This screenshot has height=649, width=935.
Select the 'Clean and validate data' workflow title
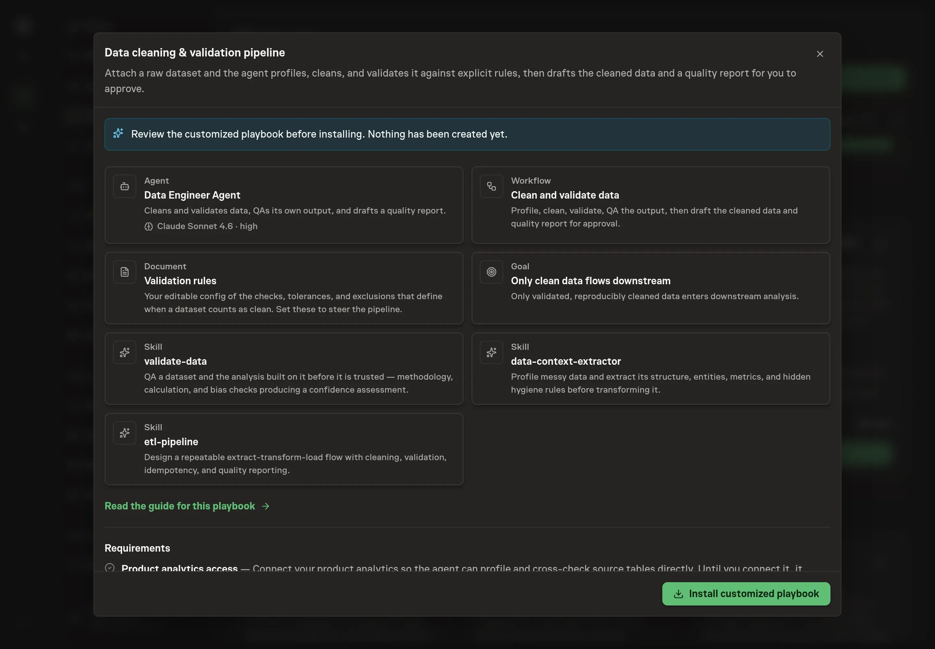click(x=565, y=195)
